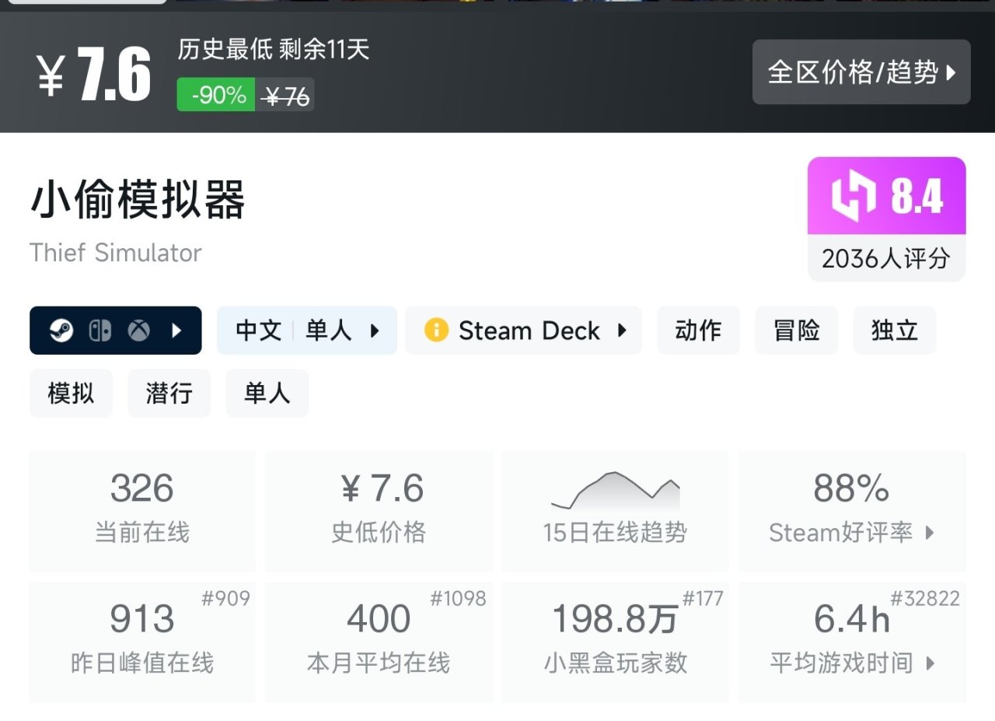Click the Xiaoheihe logo in rating badge
Image resolution: width=995 pixels, height=721 pixels.
point(854,196)
